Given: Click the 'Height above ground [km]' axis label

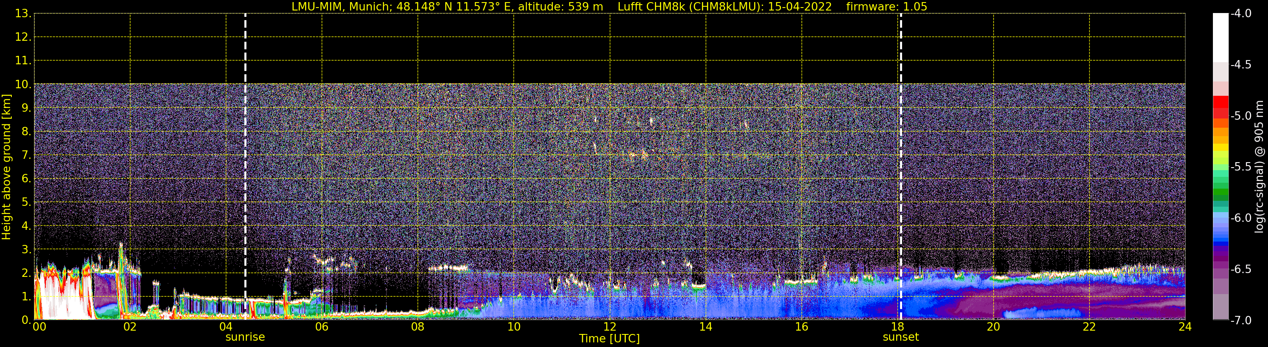Looking at the screenshot, I should 6,167.
